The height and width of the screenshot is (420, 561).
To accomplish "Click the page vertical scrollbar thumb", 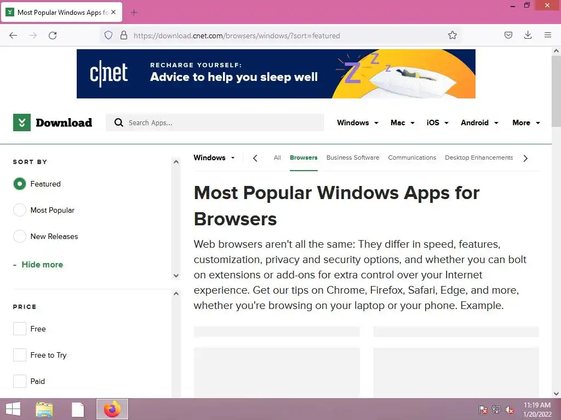I will tap(556, 91).
